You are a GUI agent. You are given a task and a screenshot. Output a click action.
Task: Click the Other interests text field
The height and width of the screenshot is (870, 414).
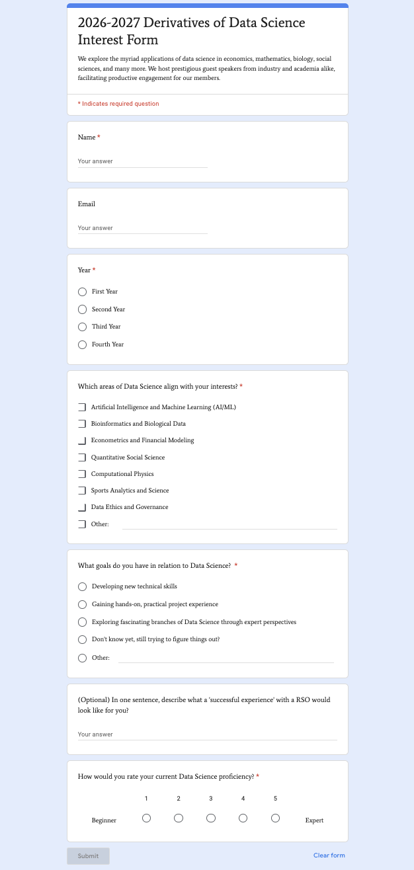pos(229,524)
